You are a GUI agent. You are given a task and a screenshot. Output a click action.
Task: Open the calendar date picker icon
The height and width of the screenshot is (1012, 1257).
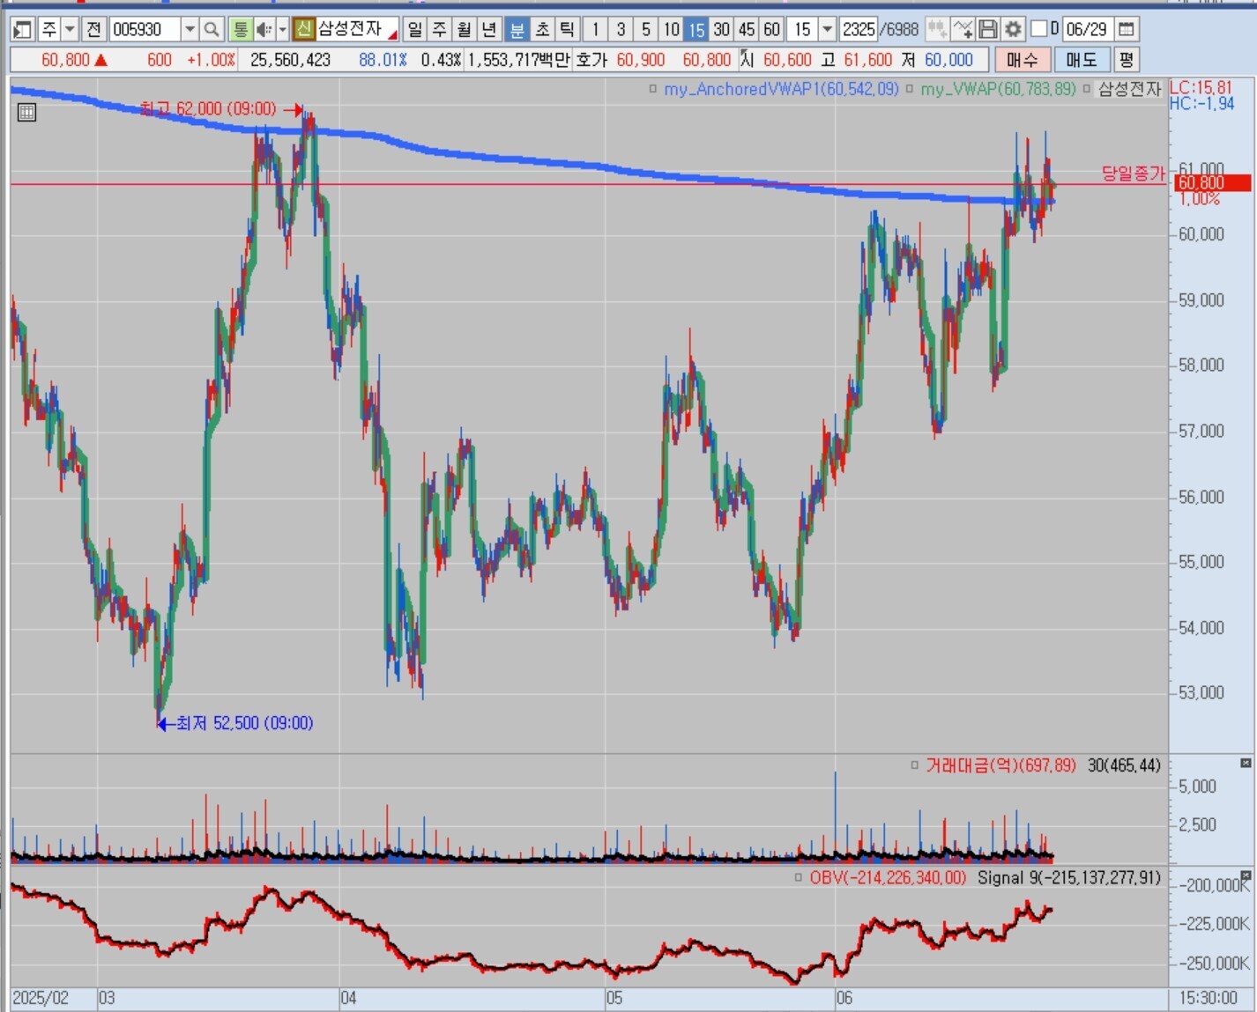[x=1126, y=30]
